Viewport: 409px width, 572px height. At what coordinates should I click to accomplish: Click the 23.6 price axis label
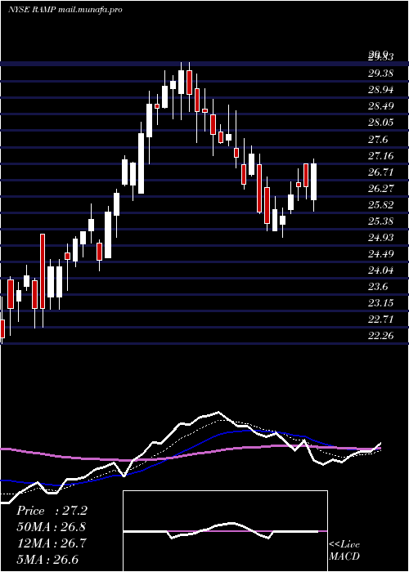coord(378,287)
